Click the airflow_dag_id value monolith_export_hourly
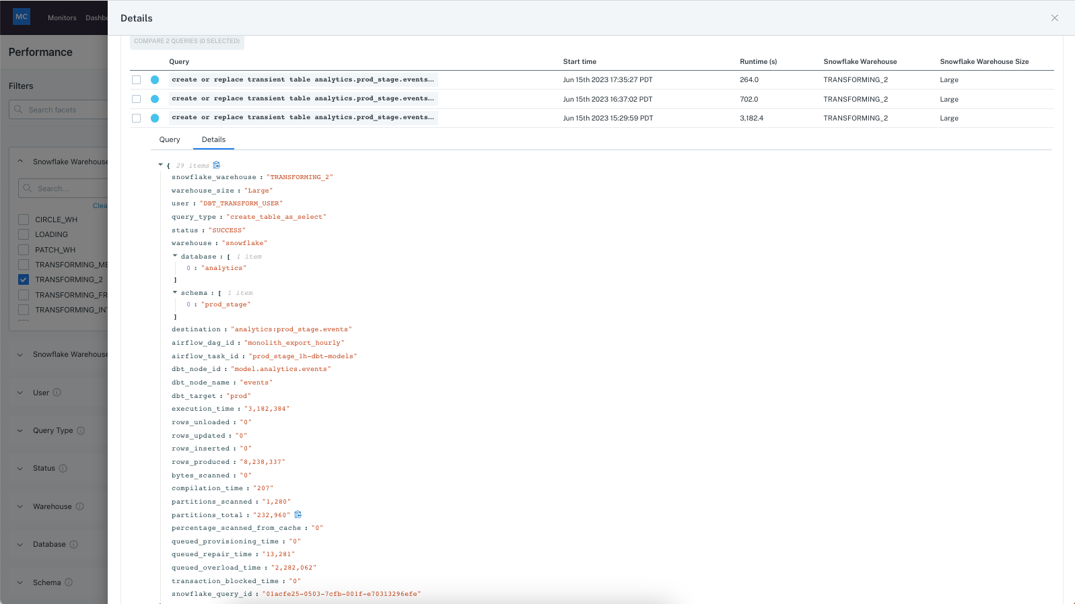1075x604 pixels. [x=294, y=343]
